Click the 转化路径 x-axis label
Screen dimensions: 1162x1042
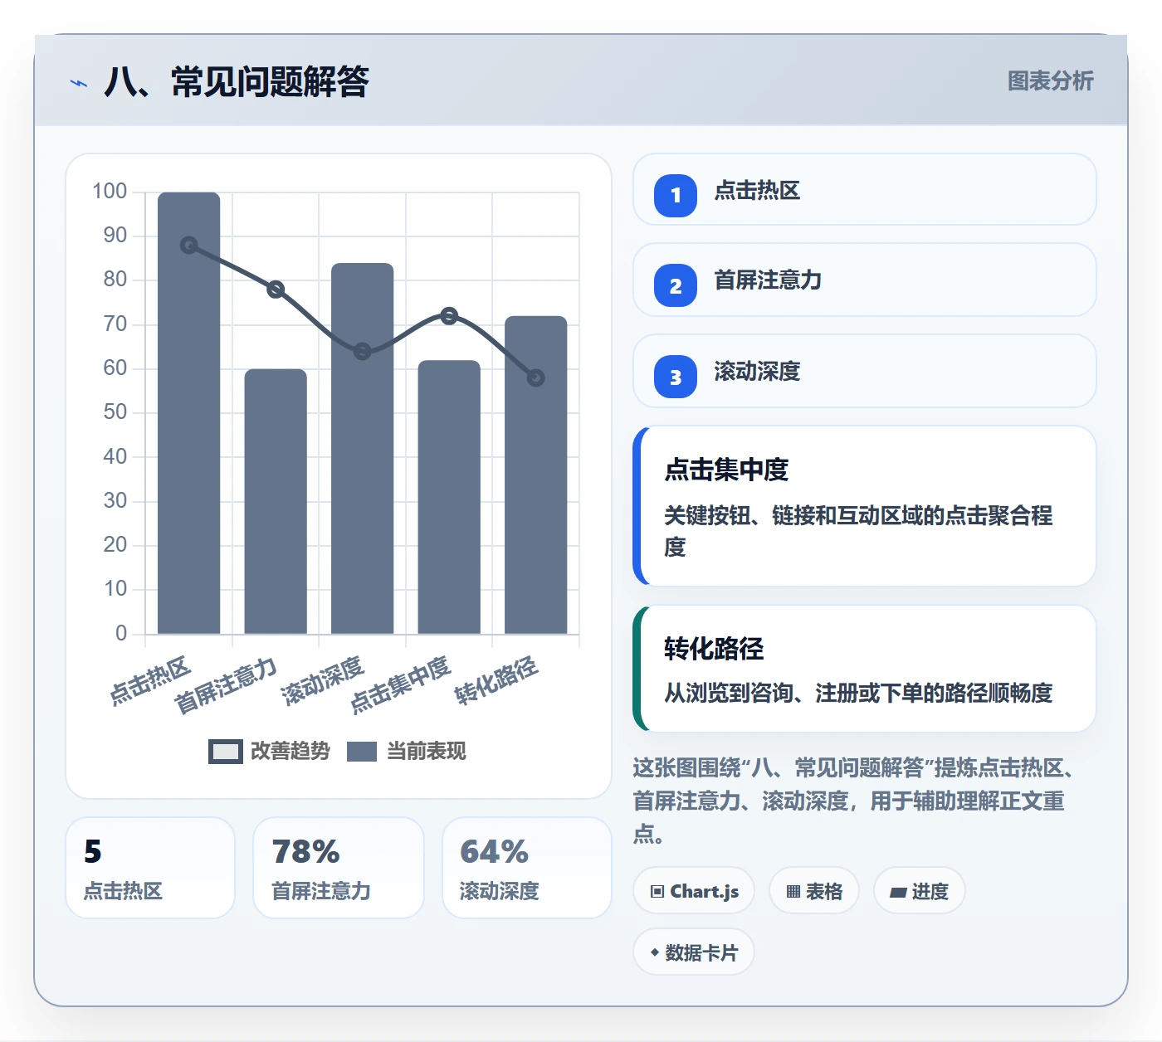point(496,681)
